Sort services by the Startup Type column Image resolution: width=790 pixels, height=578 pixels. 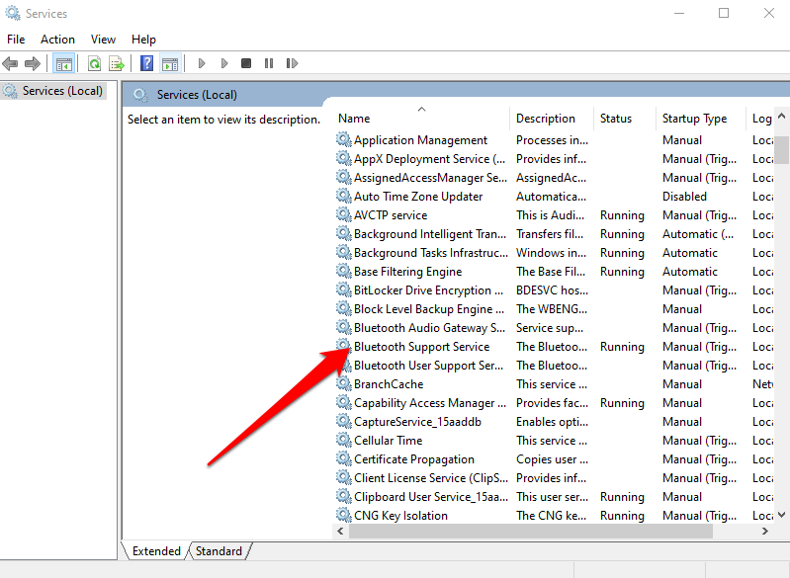click(694, 119)
